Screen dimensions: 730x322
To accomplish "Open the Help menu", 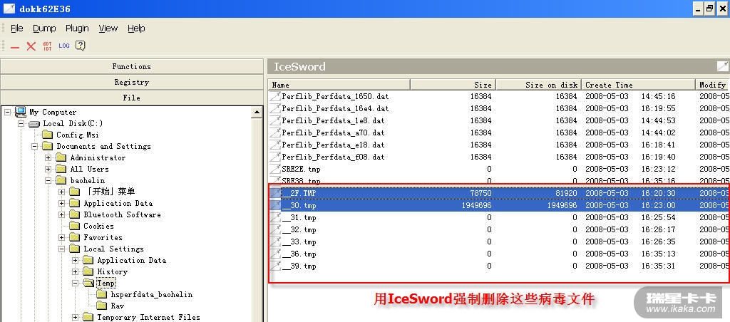I will [x=136, y=28].
